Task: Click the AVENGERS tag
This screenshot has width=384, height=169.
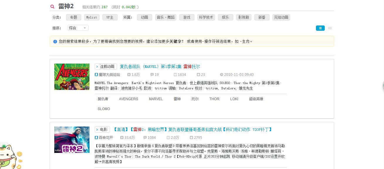Action: [128, 99]
